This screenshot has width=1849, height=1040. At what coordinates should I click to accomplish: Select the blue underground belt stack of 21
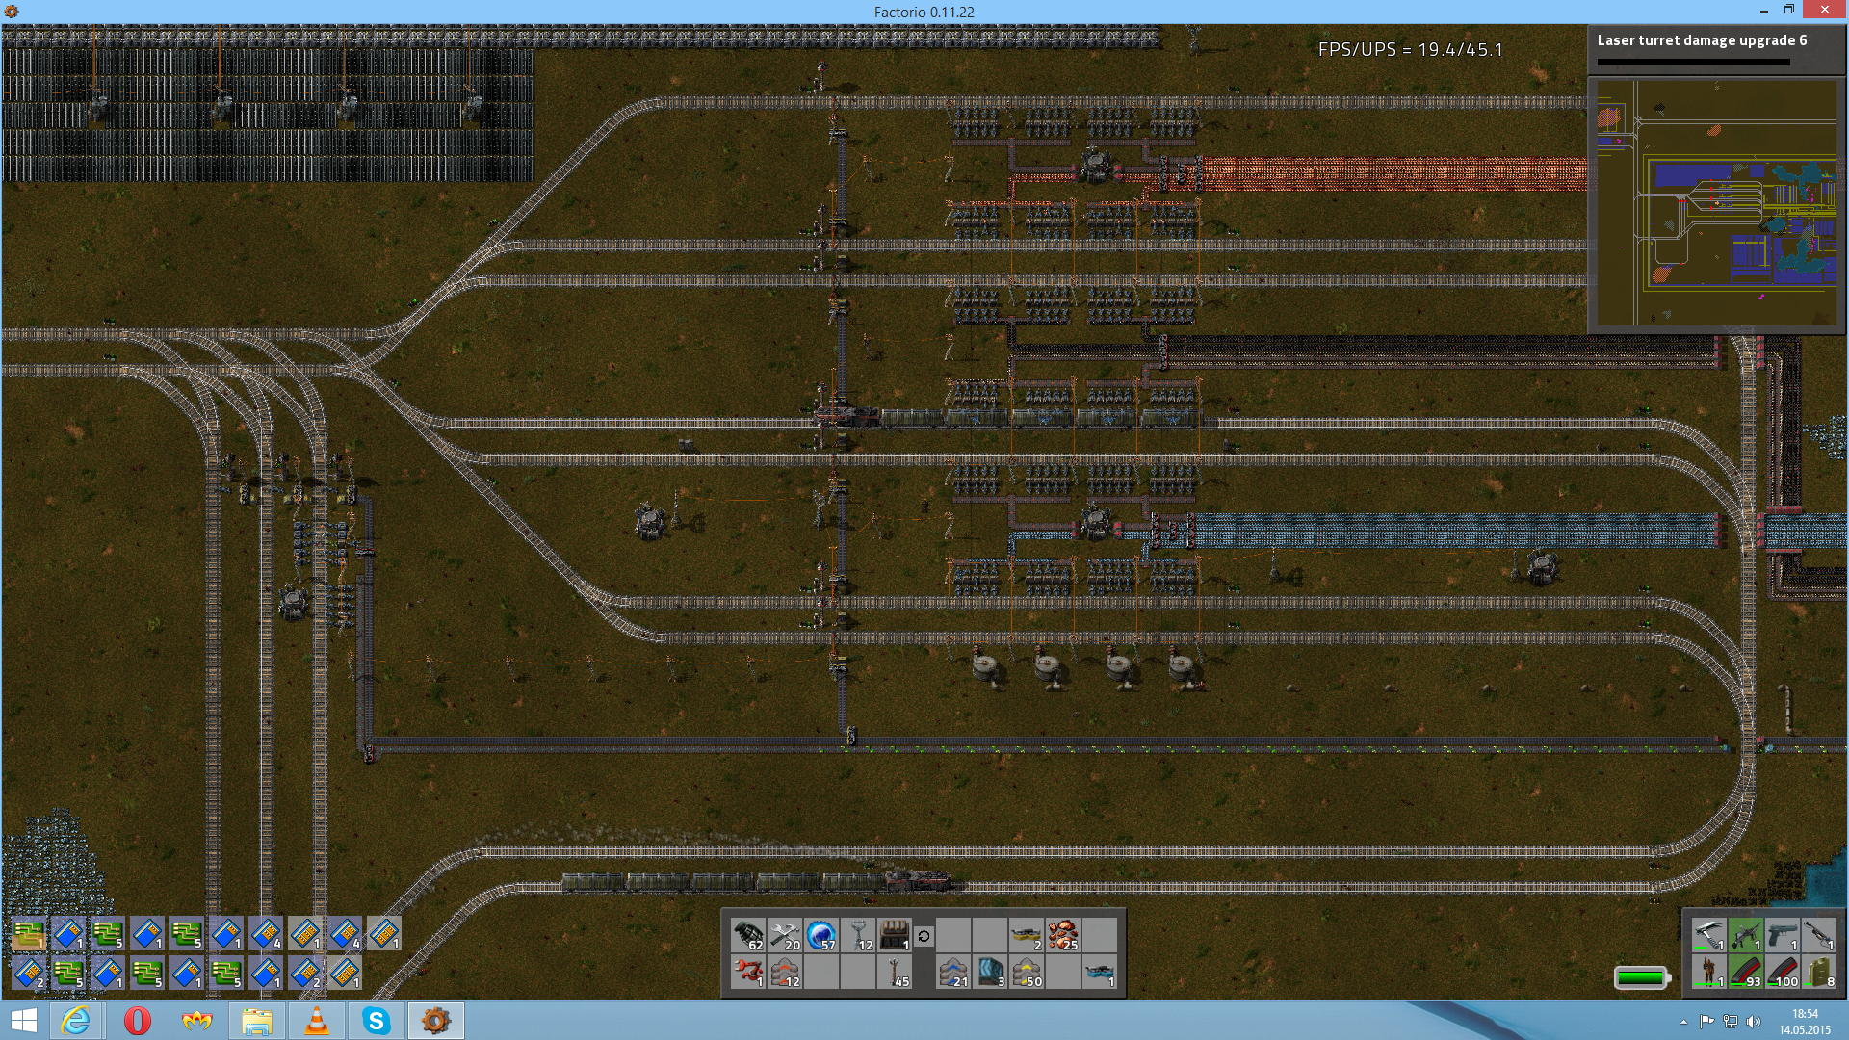pos(953,972)
